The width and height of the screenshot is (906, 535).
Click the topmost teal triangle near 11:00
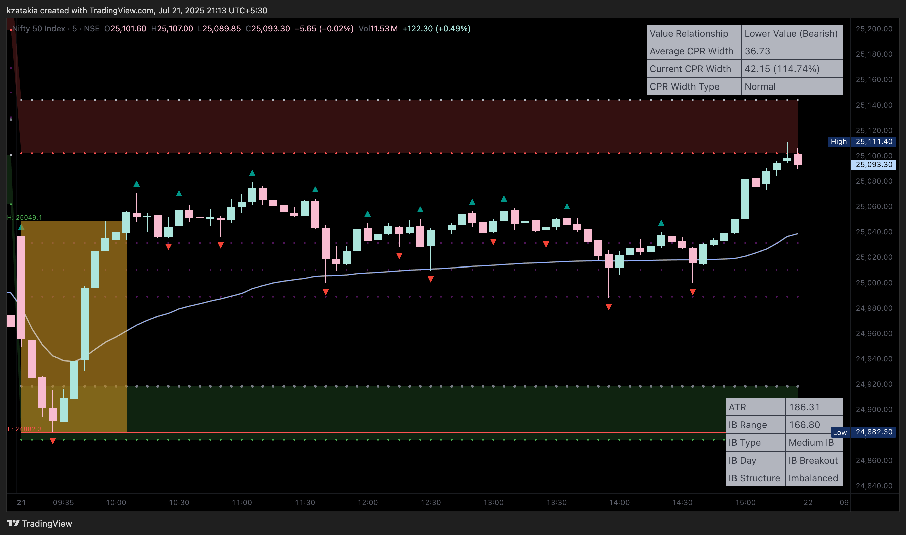252,173
